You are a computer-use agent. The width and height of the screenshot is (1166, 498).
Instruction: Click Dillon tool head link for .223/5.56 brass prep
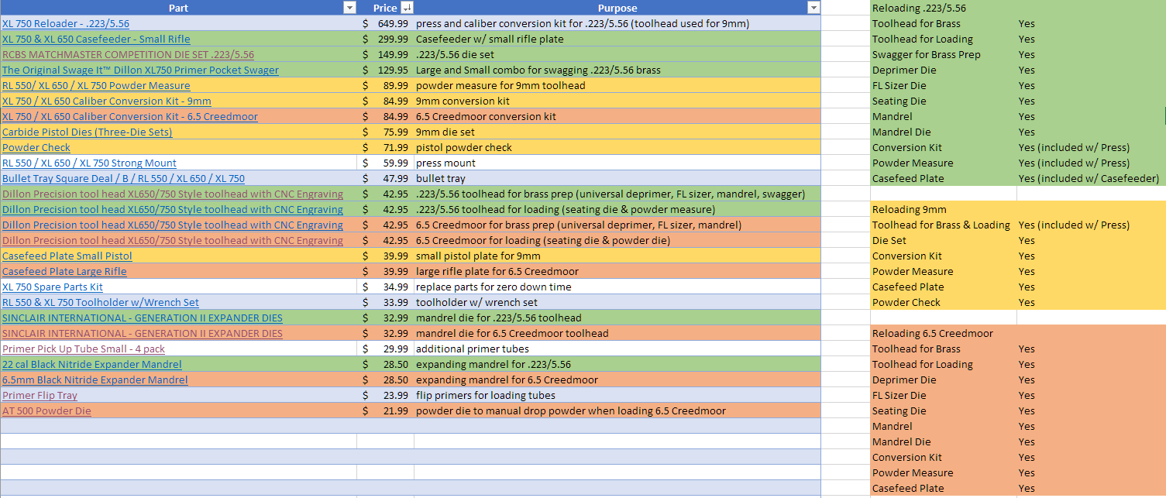click(x=173, y=194)
